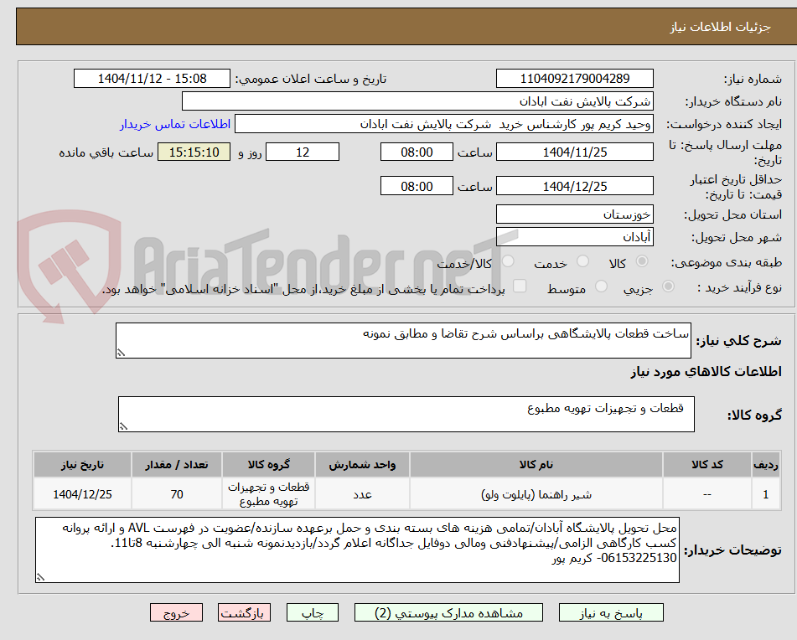
Task: Click the شماره نیاز field 1104092179004289
Action: tap(574, 79)
